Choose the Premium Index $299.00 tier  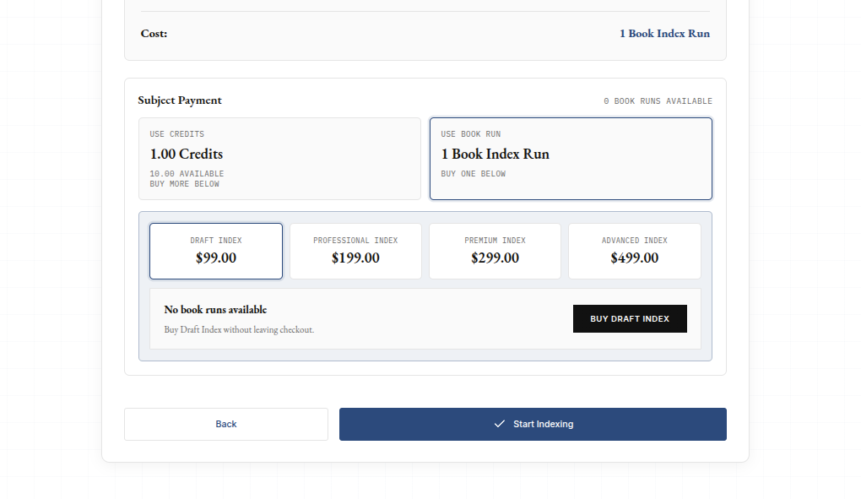click(495, 251)
